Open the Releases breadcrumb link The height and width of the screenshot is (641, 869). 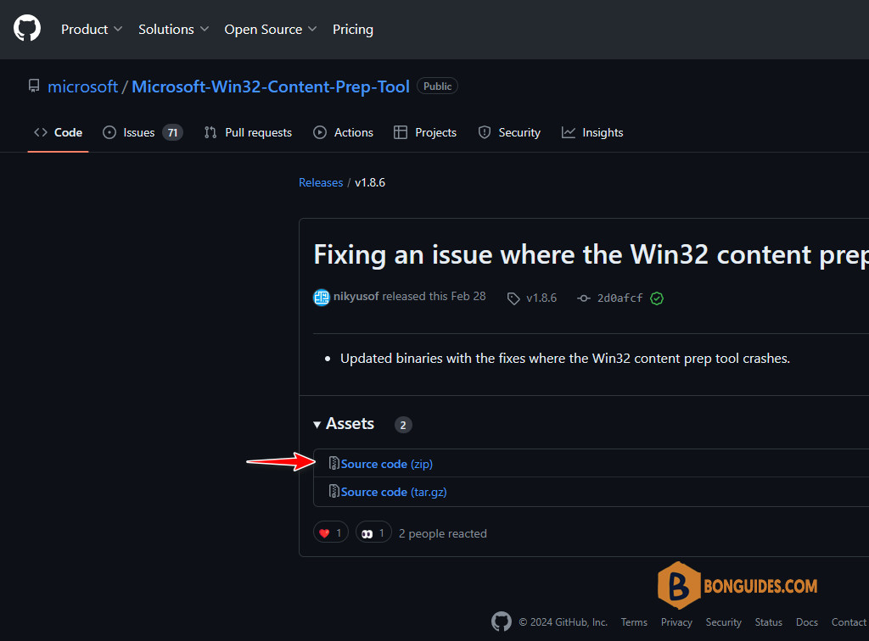(321, 182)
